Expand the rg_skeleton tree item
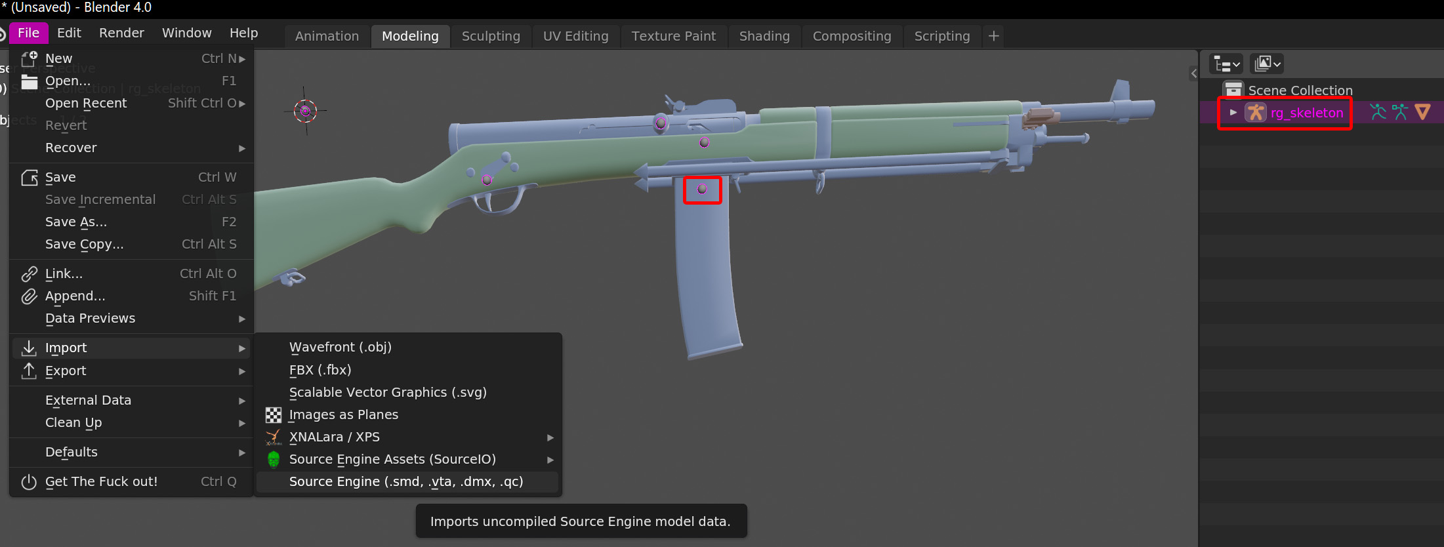 point(1233,113)
